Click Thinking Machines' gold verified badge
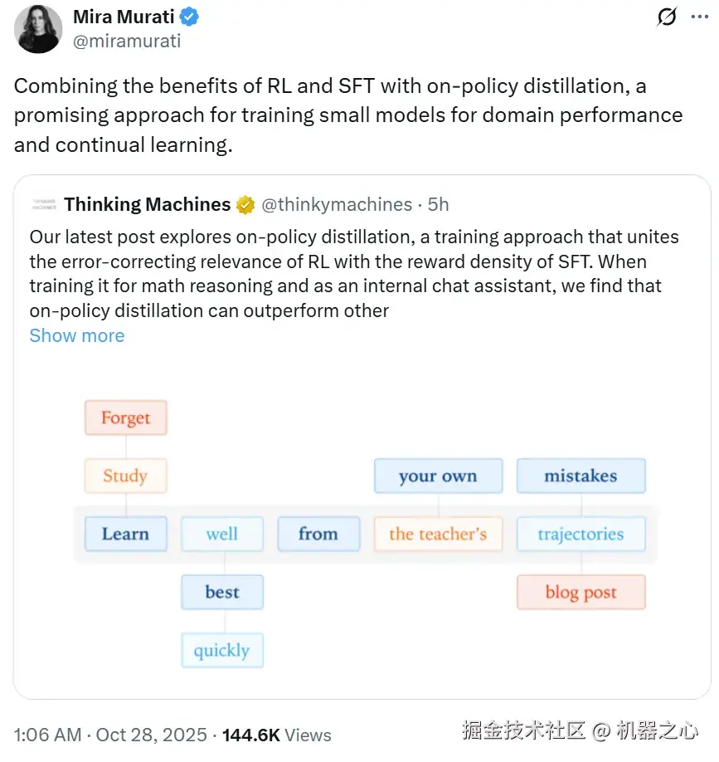 click(245, 203)
